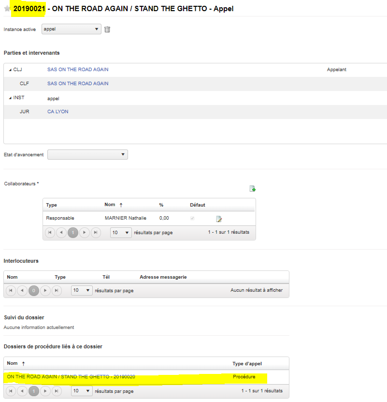Click the 'Responsable' cell

60,218
